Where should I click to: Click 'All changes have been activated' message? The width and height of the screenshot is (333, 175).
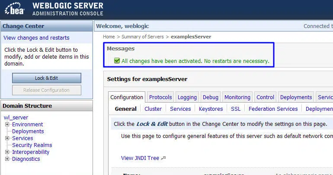pos(195,61)
